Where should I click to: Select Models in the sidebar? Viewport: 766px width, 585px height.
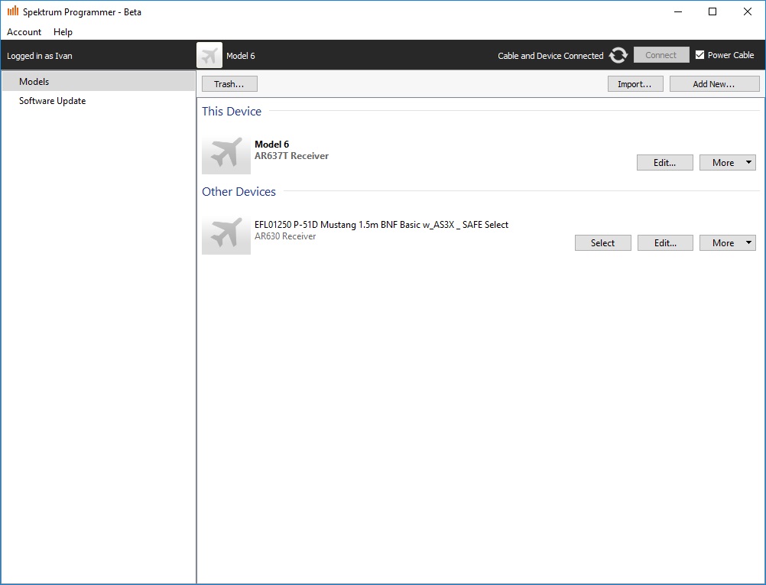click(x=34, y=82)
